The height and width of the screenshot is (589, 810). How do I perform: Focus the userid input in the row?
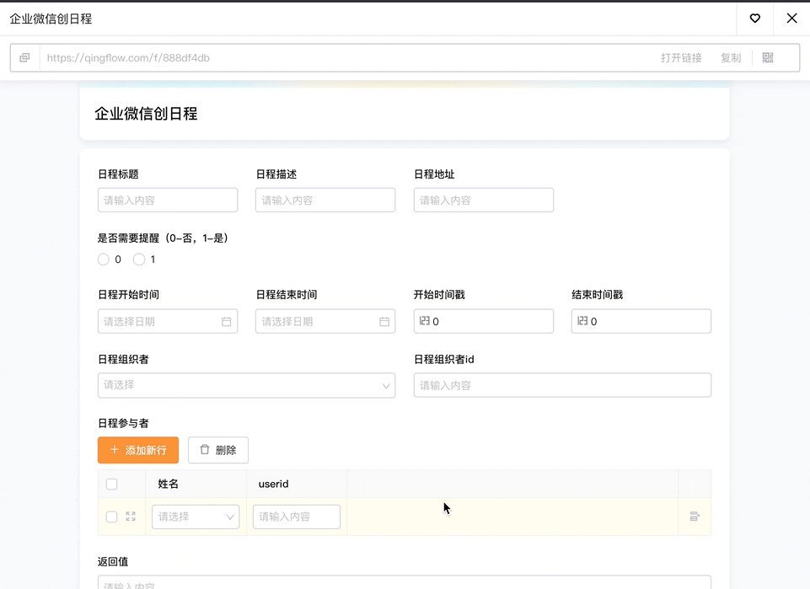click(x=297, y=517)
